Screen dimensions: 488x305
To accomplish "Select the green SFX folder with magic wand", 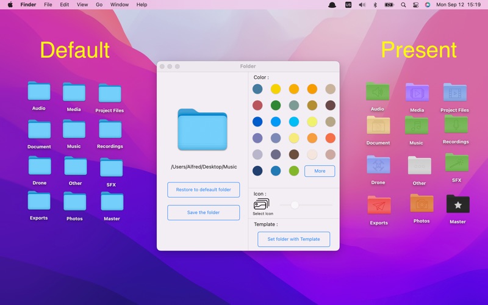I will point(456,163).
